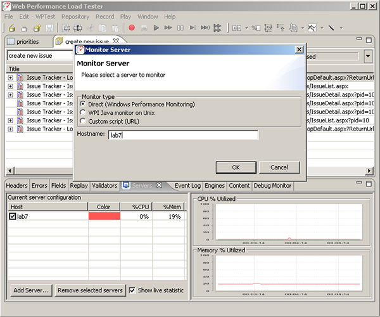Viewport: 380px width, 317px height.
Task: Click the line chart toolbar icon
Action: tap(312, 28)
